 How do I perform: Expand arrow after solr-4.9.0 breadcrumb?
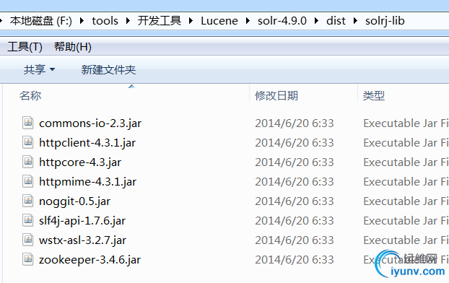pyautogui.click(x=316, y=21)
